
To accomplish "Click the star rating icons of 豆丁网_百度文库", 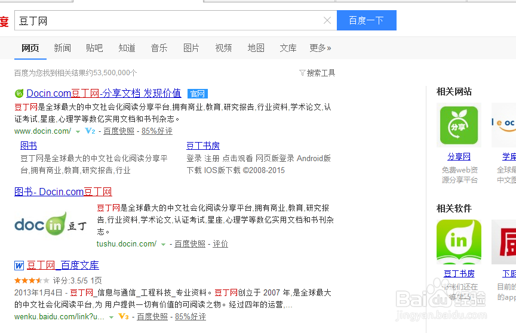I will (32, 280).
